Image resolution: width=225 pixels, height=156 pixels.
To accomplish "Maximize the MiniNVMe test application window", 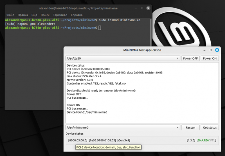I will tap(211, 50).
